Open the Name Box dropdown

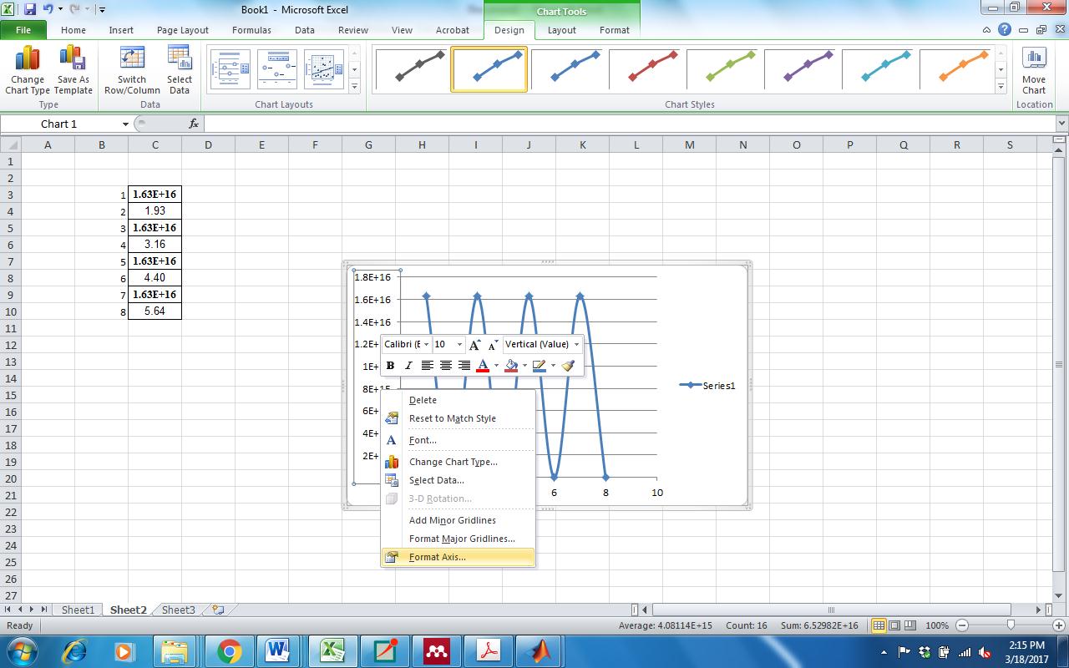point(125,124)
